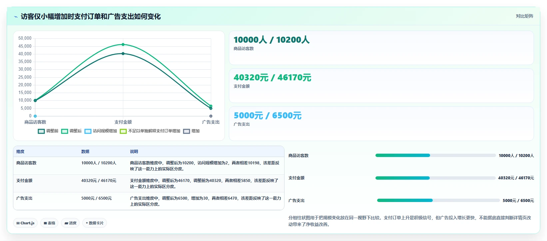Click the 调整后 data point at 广告支出
Viewport: 547px width, 241px height.
click(x=211, y=106)
